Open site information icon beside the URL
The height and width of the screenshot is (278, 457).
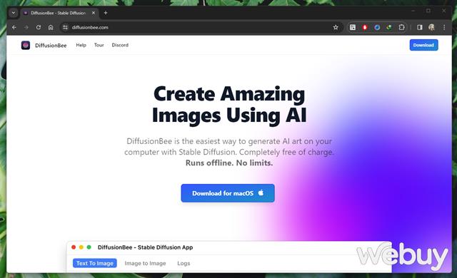pyautogui.click(x=65, y=27)
